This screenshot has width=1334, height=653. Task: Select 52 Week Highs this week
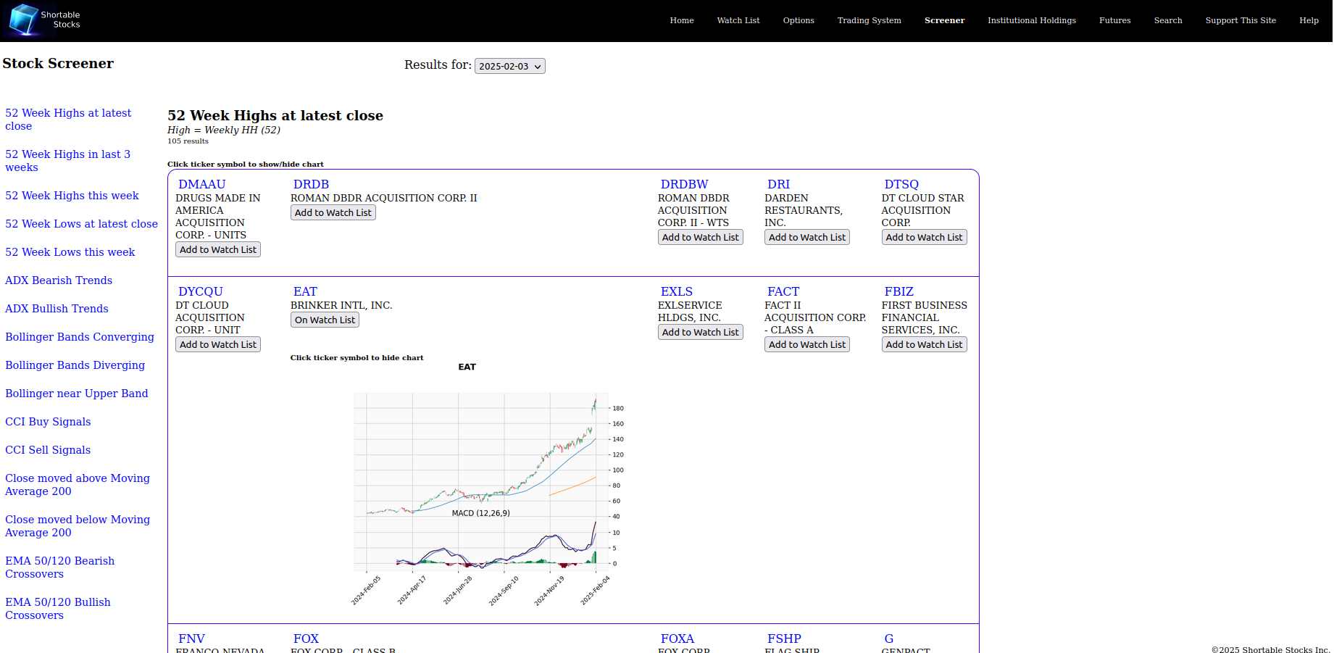[x=72, y=196]
